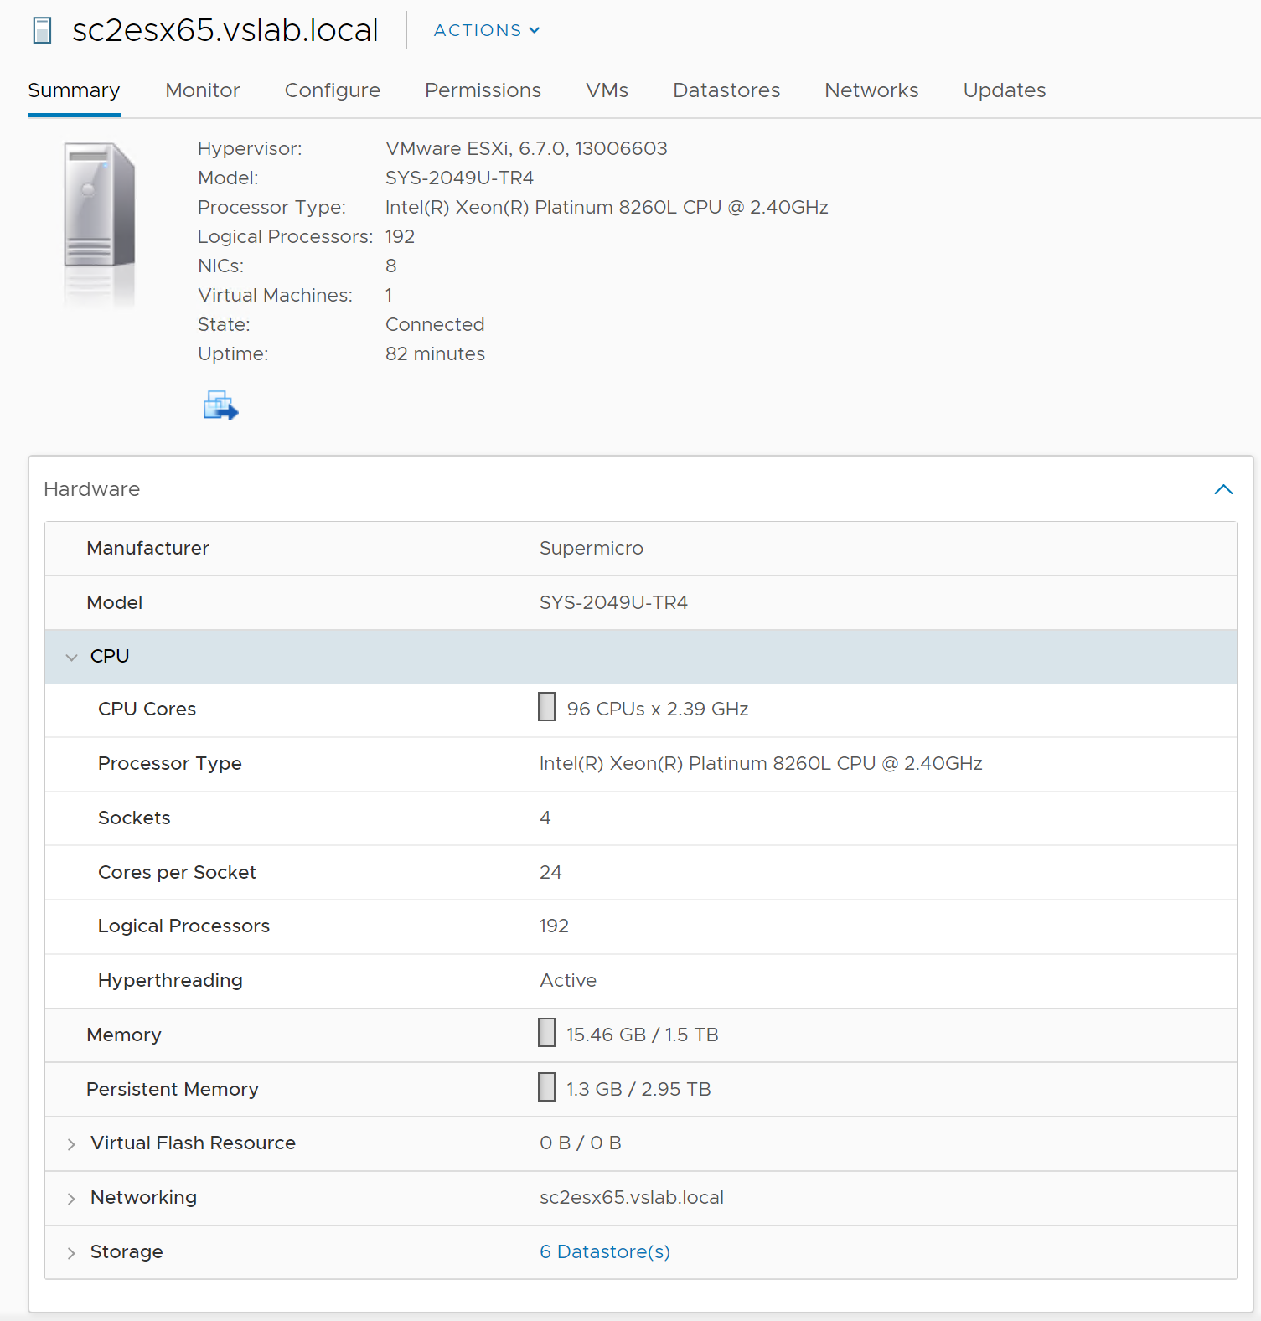Open the Datastores tab
The width and height of the screenshot is (1261, 1321).
726,90
